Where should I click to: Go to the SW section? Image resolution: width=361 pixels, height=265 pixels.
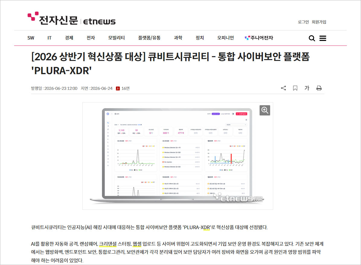pyautogui.click(x=31, y=38)
